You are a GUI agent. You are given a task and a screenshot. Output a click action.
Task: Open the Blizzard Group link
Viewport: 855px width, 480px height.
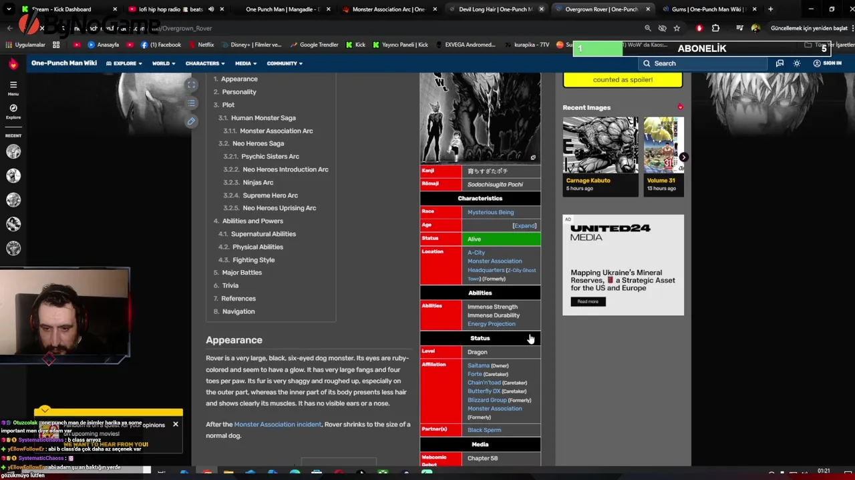pyautogui.click(x=487, y=400)
